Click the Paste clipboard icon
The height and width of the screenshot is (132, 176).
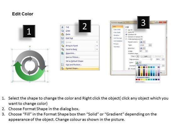(x=63, y=34)
